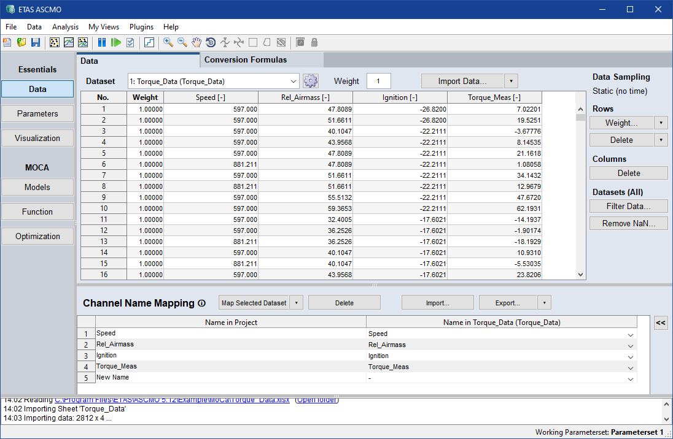Expand the Torque_Meas mapping dropdown
Image resolution: width=673 pixels, height=439 pixels.
(x=631, y=368)
